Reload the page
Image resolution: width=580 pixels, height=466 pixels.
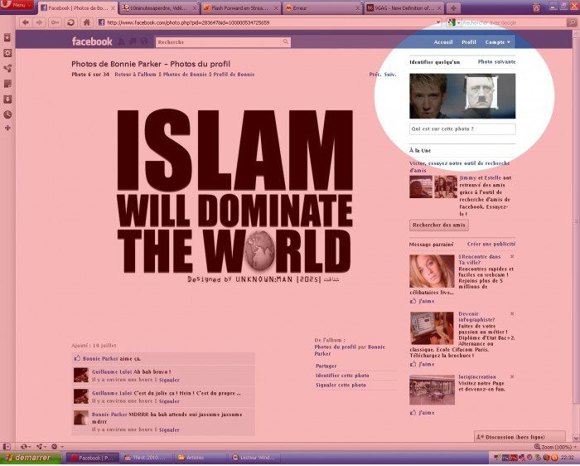click(70, 22)
